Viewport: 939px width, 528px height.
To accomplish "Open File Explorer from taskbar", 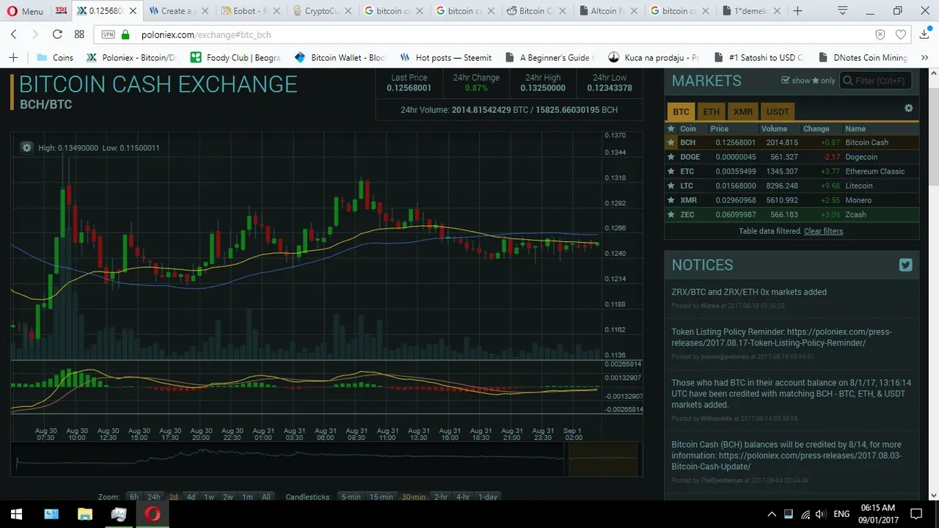I will point(84,514).
